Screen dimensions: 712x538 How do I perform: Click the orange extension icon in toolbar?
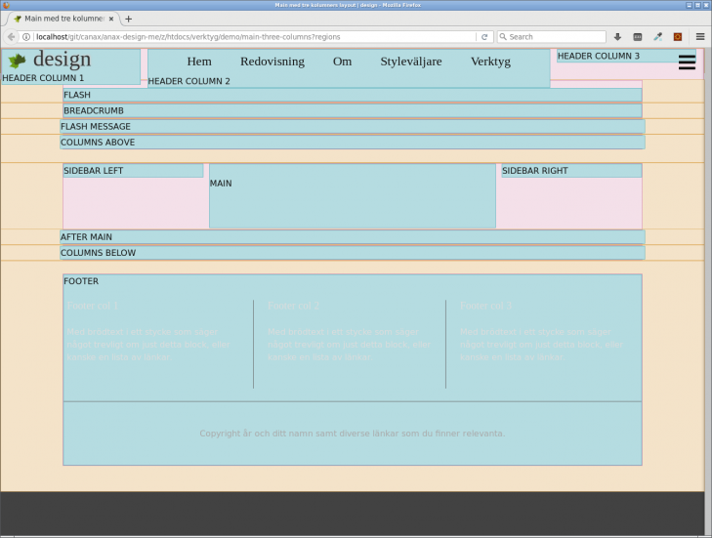coord(678,37)
